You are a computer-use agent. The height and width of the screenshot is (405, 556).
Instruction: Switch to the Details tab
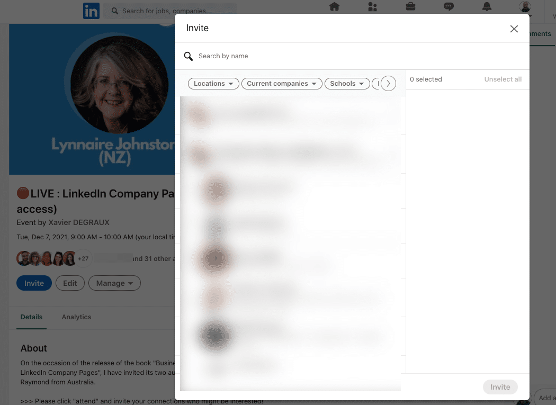pyautogui.click(x=32, y=317)
